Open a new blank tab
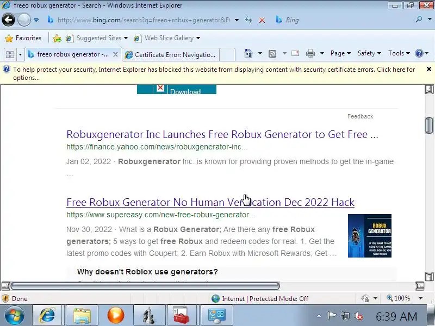435x326 pixels. [x=227, y=55]
